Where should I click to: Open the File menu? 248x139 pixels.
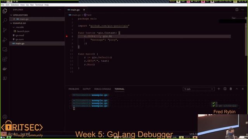[x=3, y=5]
